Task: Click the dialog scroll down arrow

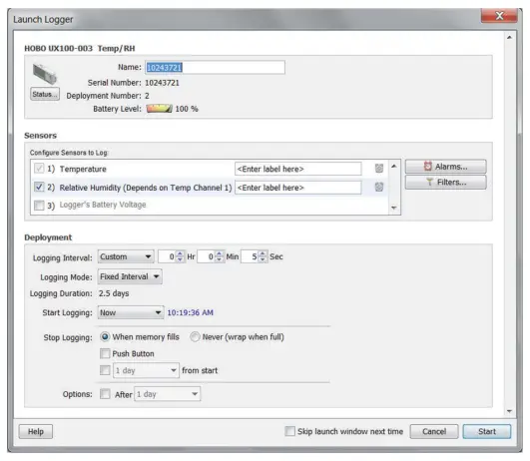Action: 509,411
